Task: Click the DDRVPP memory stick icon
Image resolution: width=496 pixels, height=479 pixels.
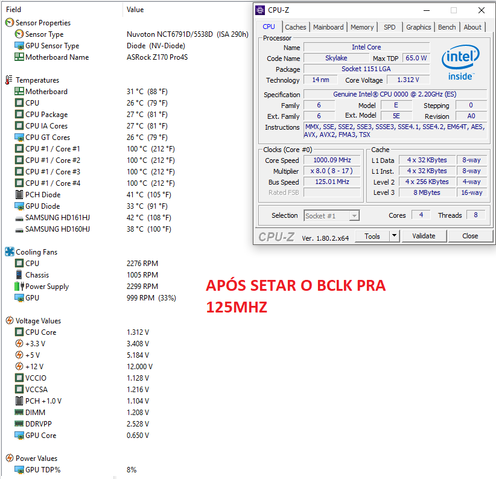Action: tap(19, 423)
